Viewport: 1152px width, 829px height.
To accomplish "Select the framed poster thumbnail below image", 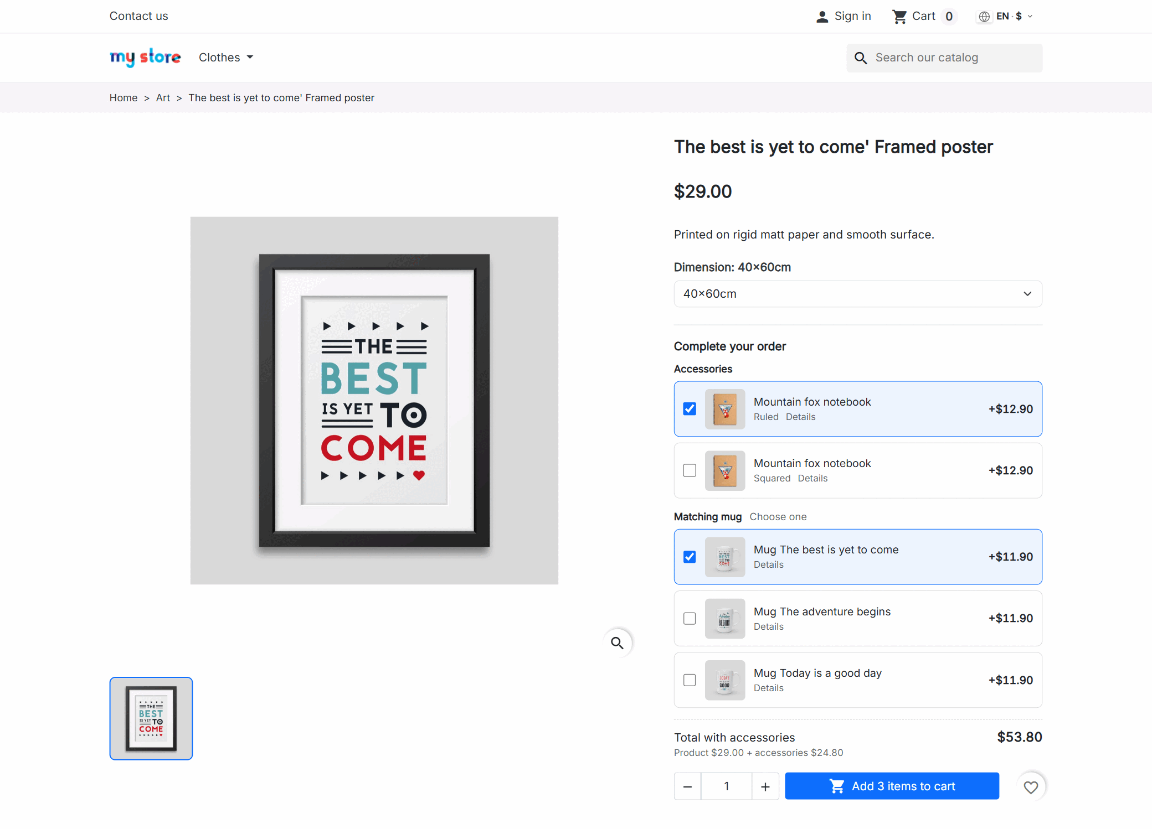I will click(151, 719).
